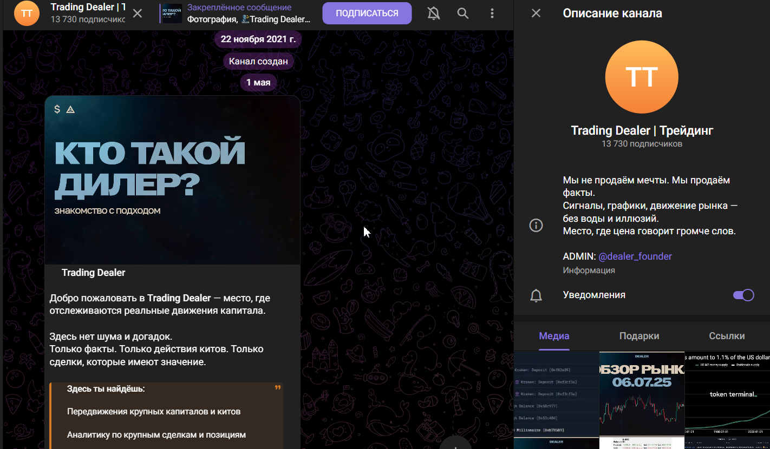
Task: Open the TT channel avatar in header
Action: (x=27, y=14)
